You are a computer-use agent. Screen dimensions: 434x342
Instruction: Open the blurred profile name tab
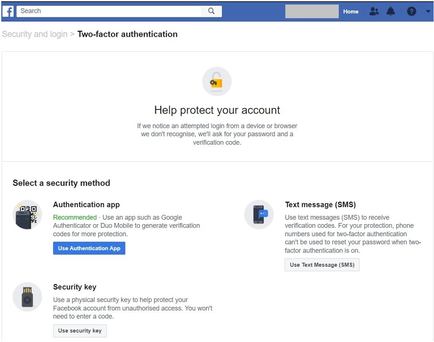tap(311, 12)
